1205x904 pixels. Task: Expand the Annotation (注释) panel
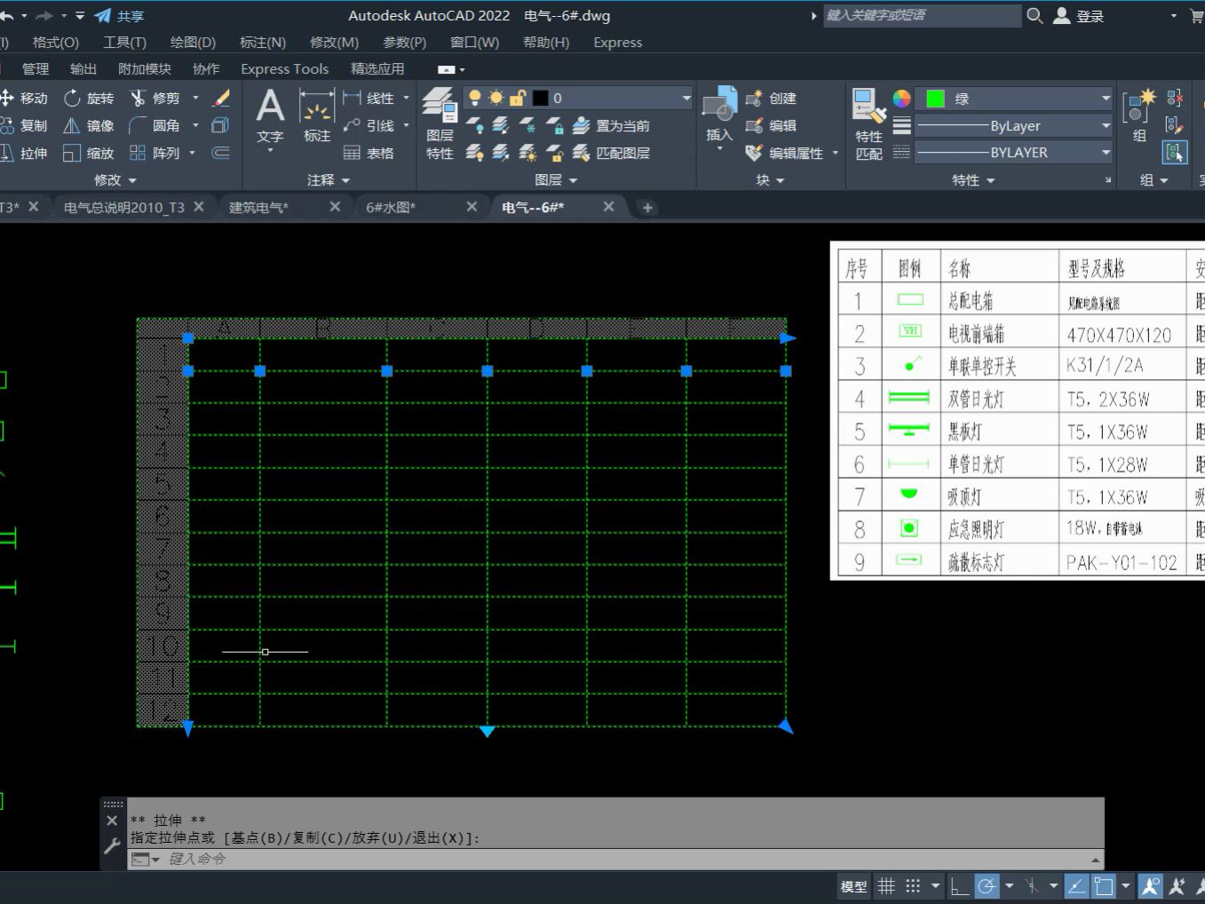point(329,179)
